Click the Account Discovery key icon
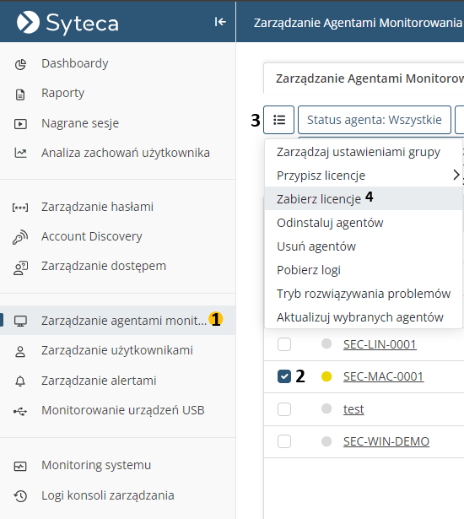This screenshot has height=519, width=464. (20, 236)
